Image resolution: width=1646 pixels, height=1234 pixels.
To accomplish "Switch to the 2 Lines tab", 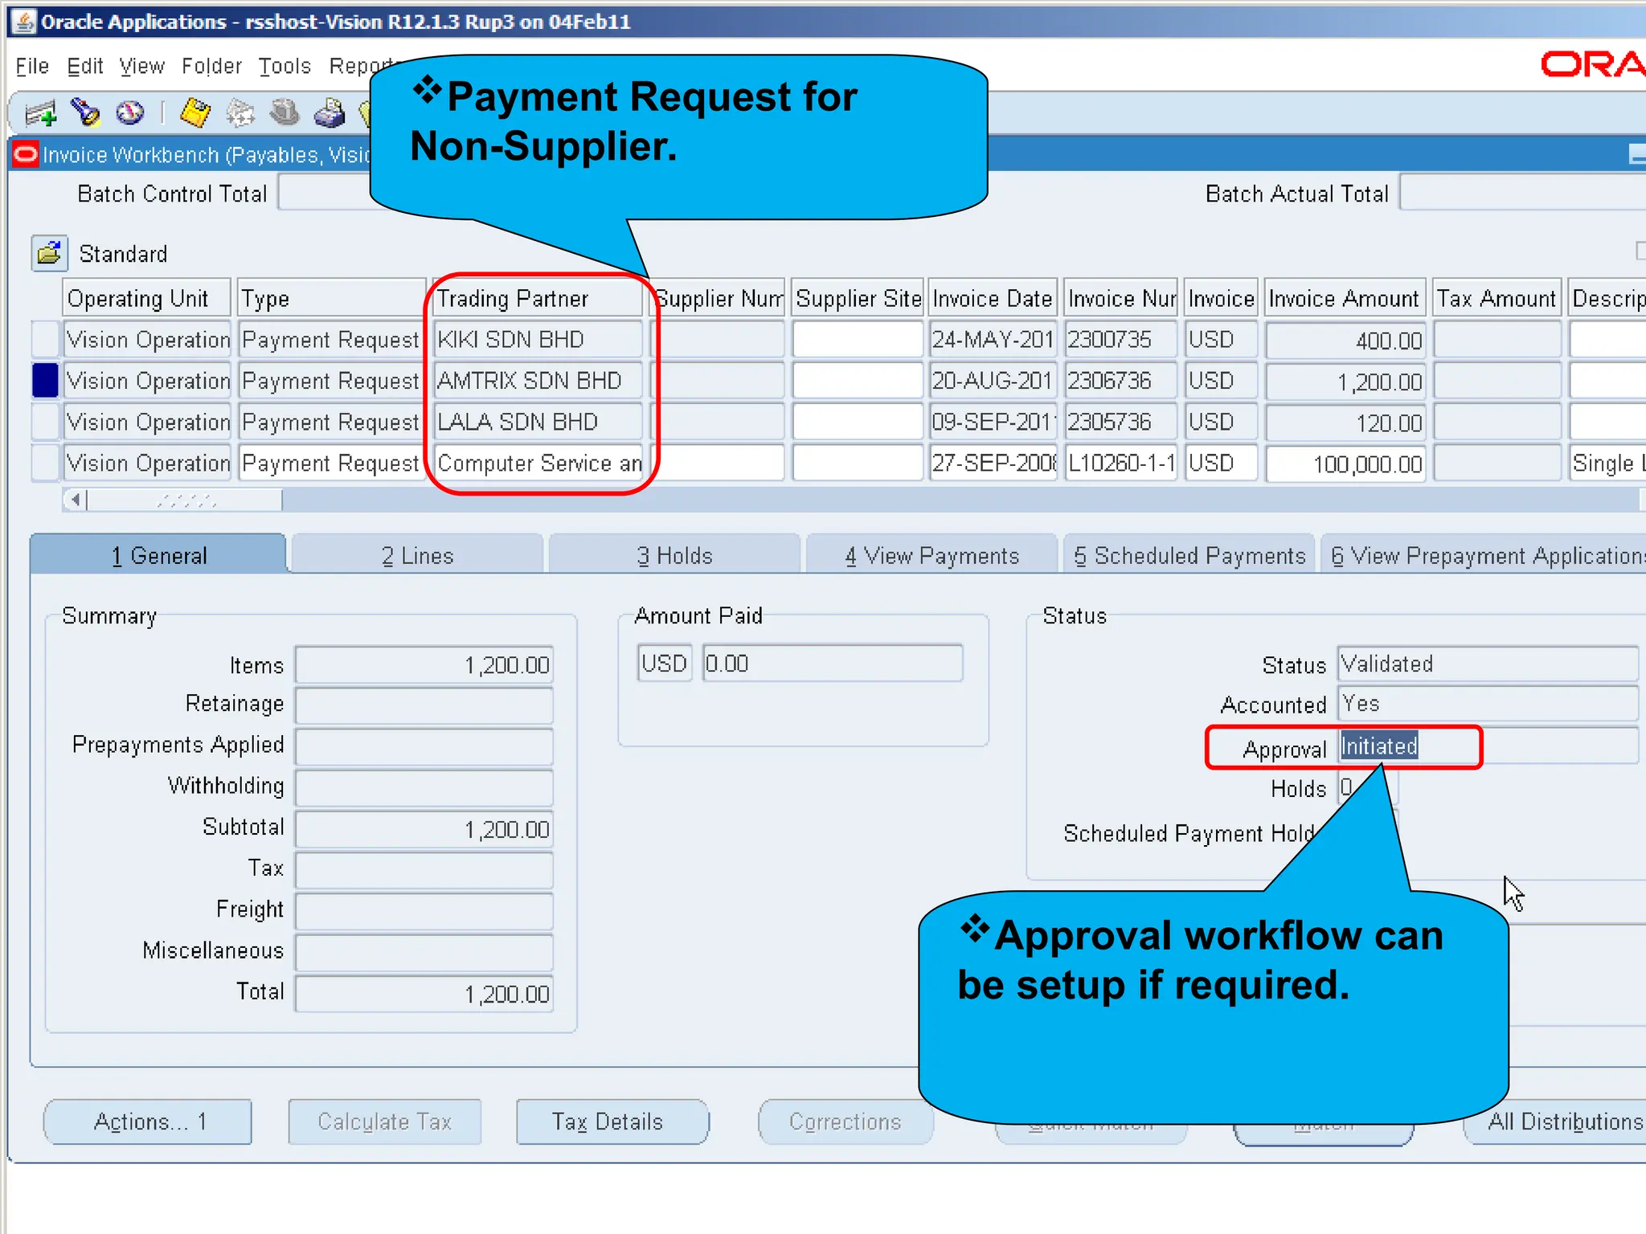I will tap(417, 555).
